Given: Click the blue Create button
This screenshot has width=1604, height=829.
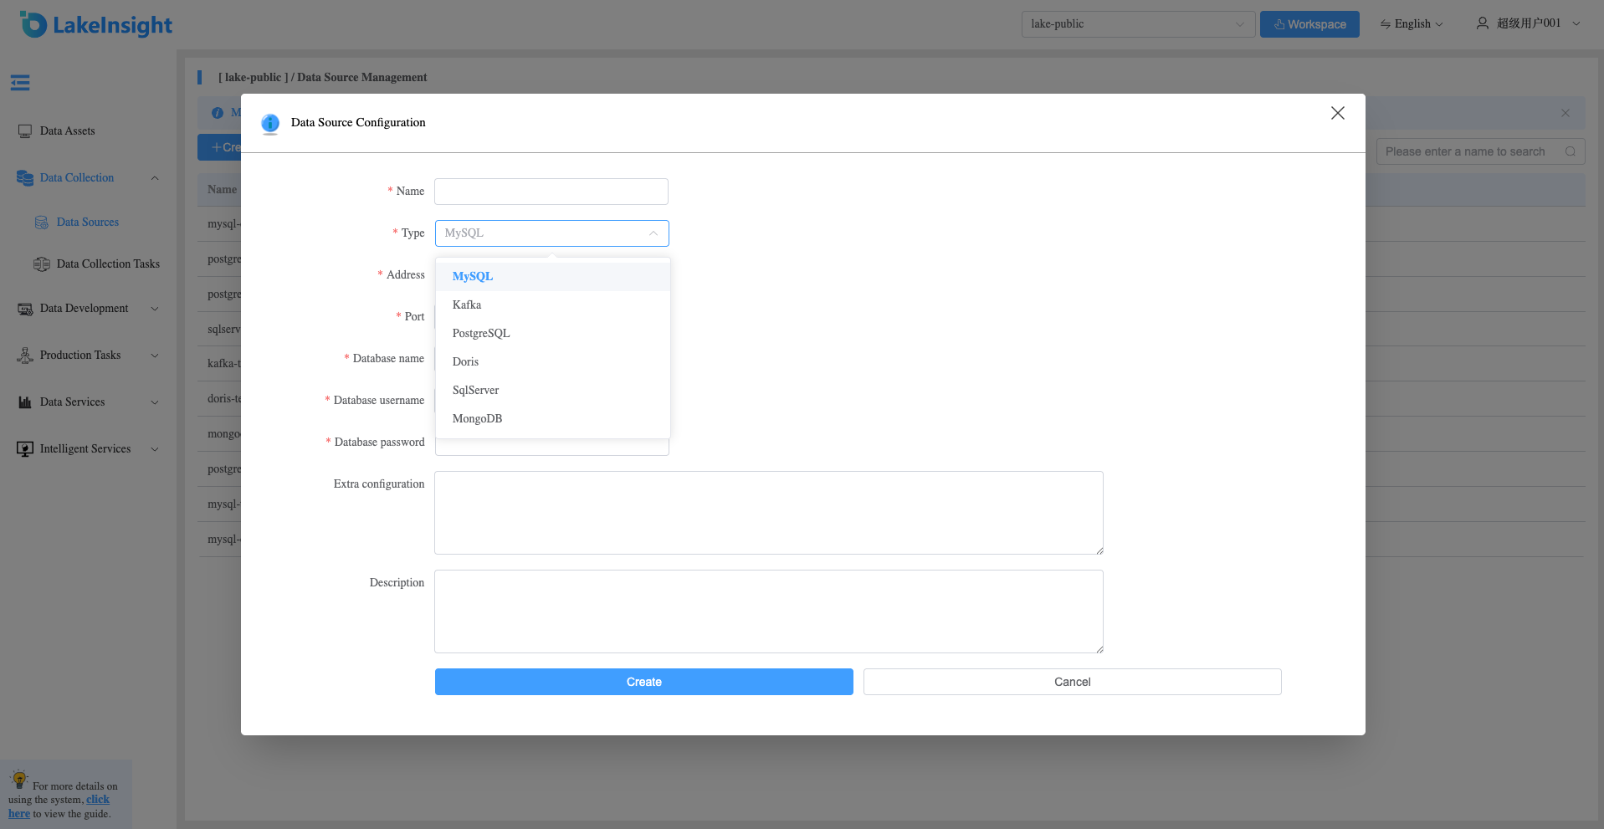Looking at the screenshot, I should [x=644, y=682].
